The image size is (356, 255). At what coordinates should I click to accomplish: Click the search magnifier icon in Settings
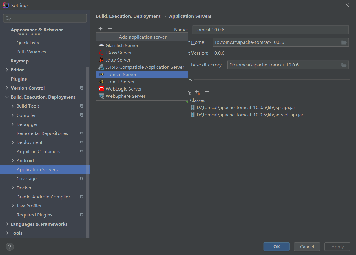point(8,18)
